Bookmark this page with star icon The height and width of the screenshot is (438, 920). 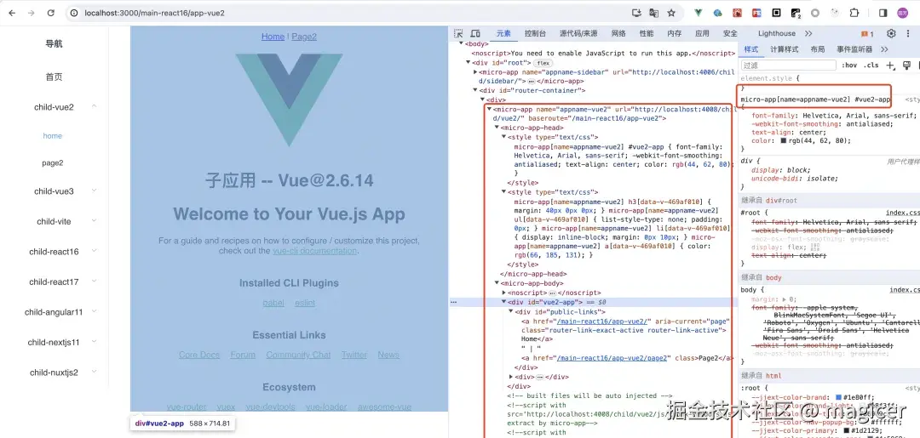(x=671, y=13)
